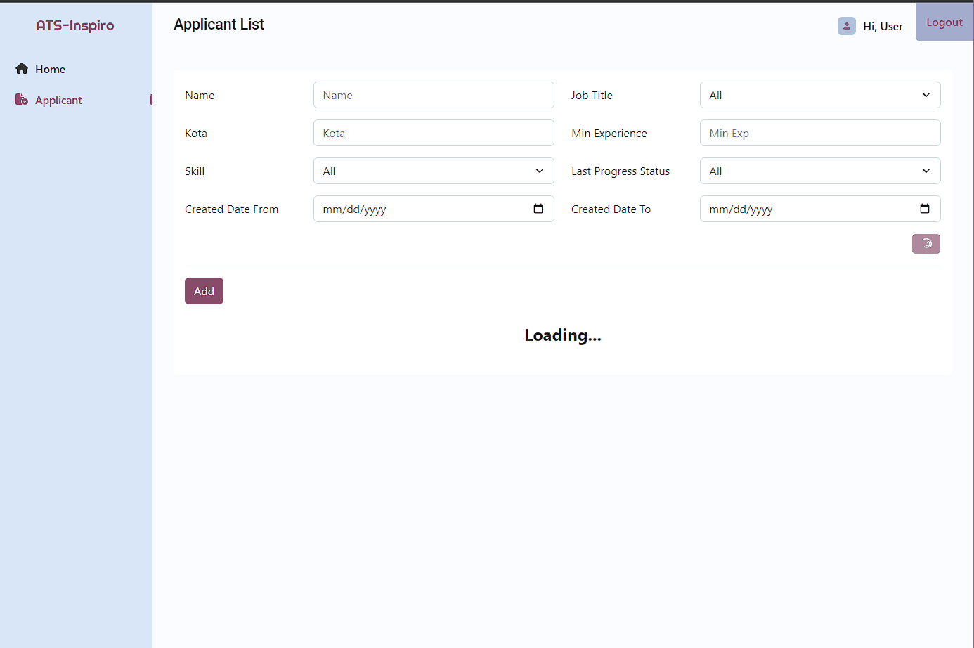
Task: Click the 'Last Progress Status' label
Action: pyautogui.click(x=621, y=171)
